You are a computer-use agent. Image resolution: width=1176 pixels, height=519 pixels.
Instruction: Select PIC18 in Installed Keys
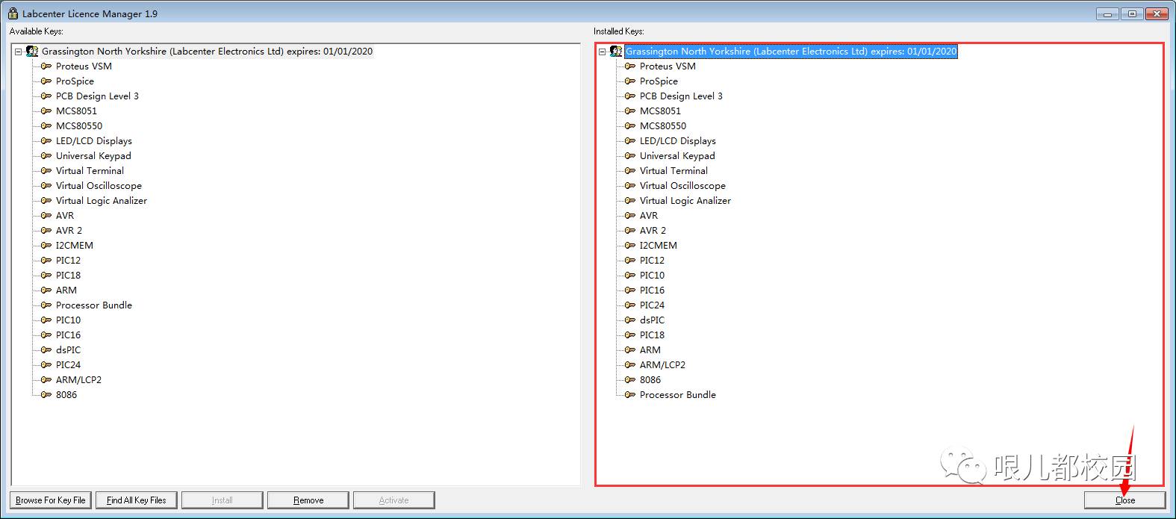tap(652, 335)
